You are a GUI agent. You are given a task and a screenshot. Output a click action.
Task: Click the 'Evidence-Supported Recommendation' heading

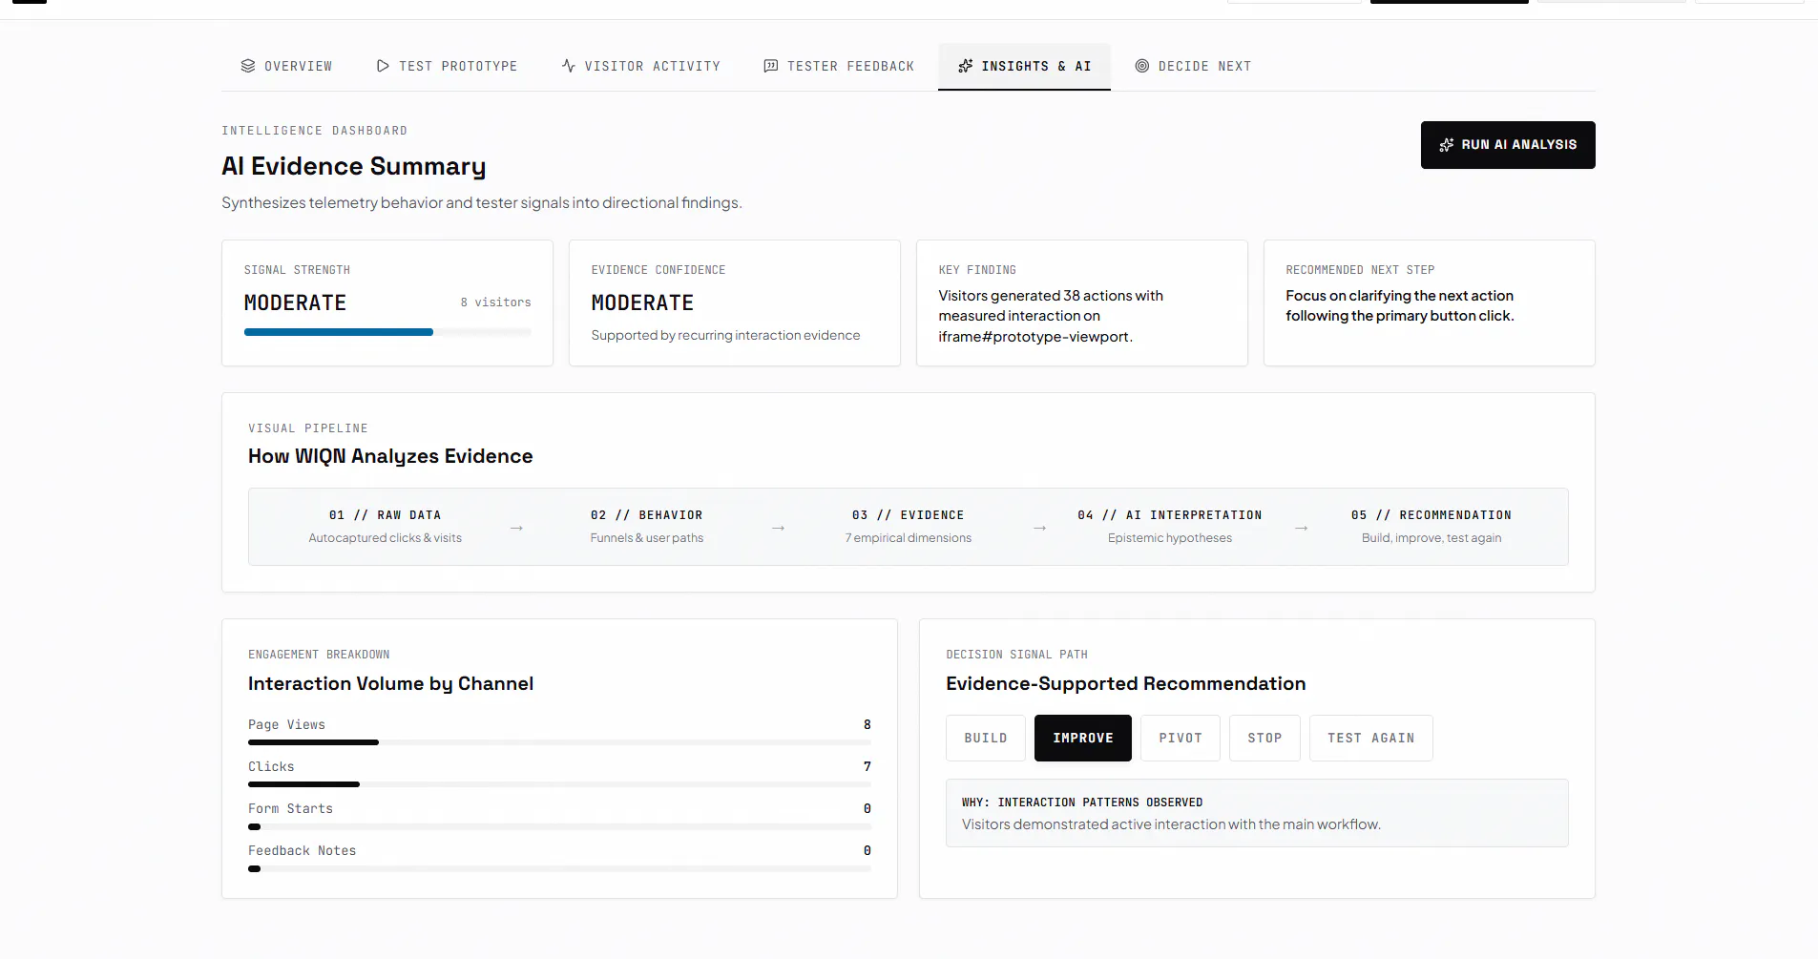pyautogui.click(x=1125, y=683)
